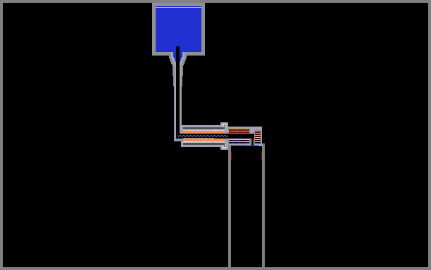Select the black rod inside the tank funnel
Viewport: 431px width, 270px height.
click(178, 54)
